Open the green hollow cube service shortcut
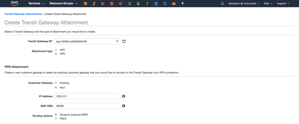The height and width of the screenshot is (124, 299). pyautogui.click(x=130, y=3)
